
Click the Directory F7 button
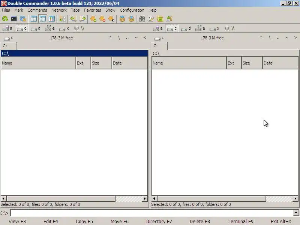pos(159,221)
